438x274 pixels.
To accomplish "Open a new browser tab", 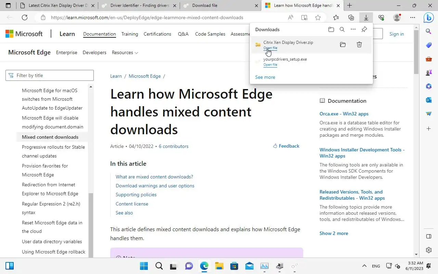I will (349, 5).
